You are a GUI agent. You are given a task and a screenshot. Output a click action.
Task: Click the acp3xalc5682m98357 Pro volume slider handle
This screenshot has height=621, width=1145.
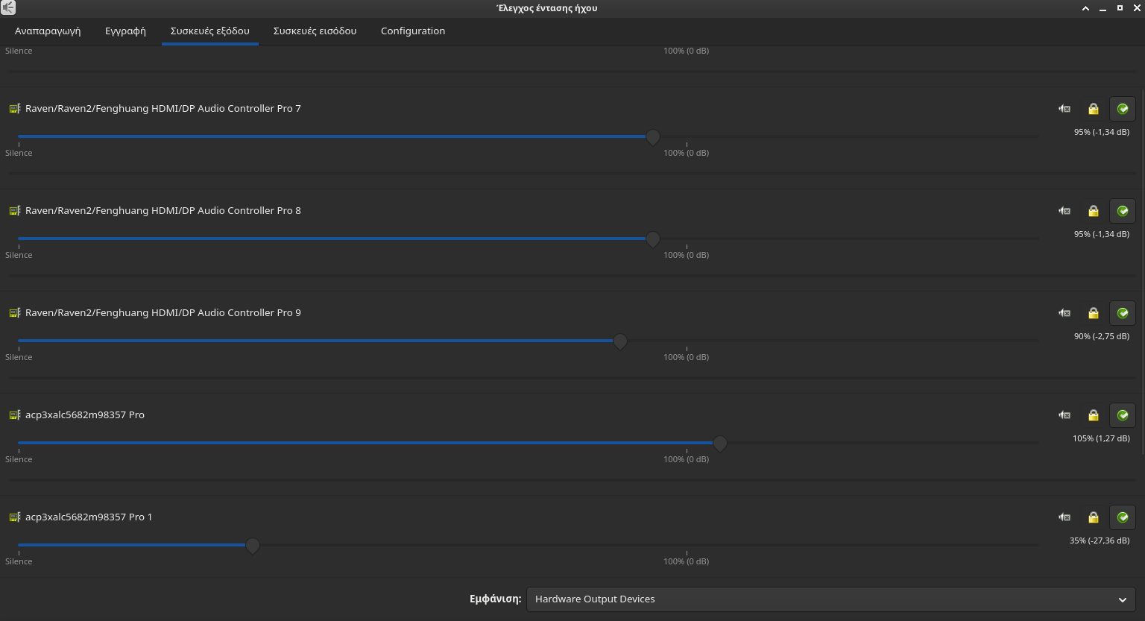tap(720, 444)
